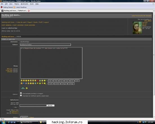Launch Internet Explorer from quick launch
Image resolution: width=155 pixels, height=124 pixels.
(9, 122)
